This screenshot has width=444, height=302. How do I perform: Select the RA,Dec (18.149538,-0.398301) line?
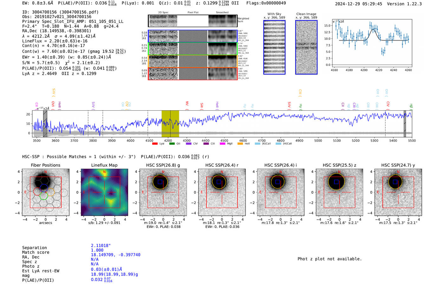[56, 31]
